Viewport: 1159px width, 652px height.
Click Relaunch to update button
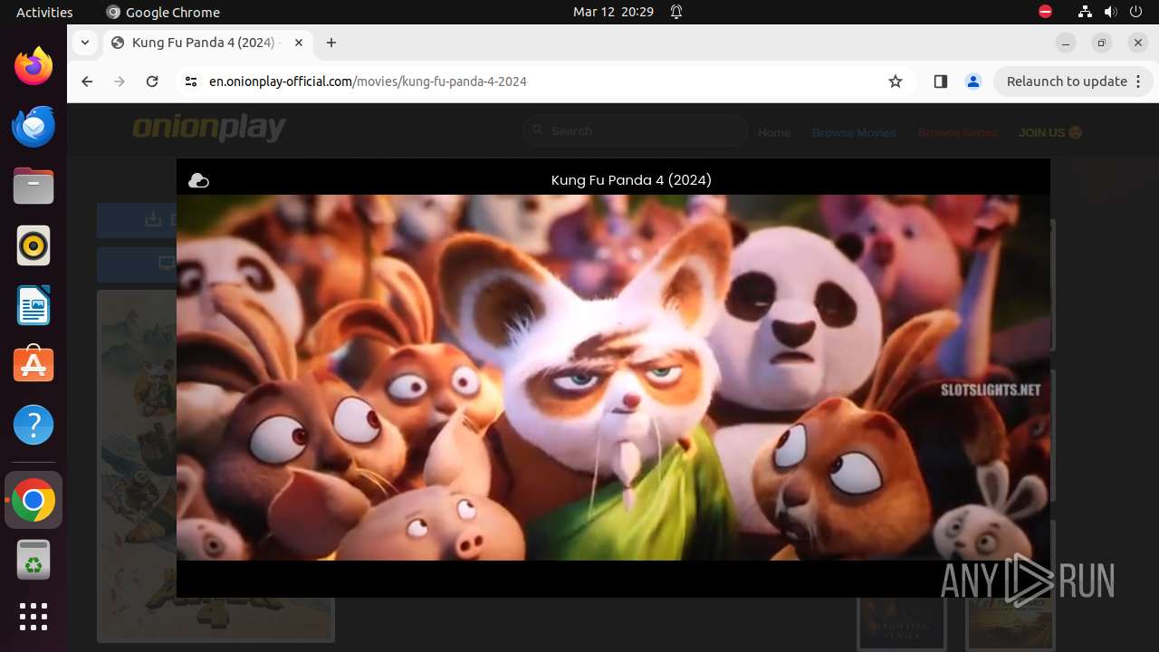[1073, 81]
